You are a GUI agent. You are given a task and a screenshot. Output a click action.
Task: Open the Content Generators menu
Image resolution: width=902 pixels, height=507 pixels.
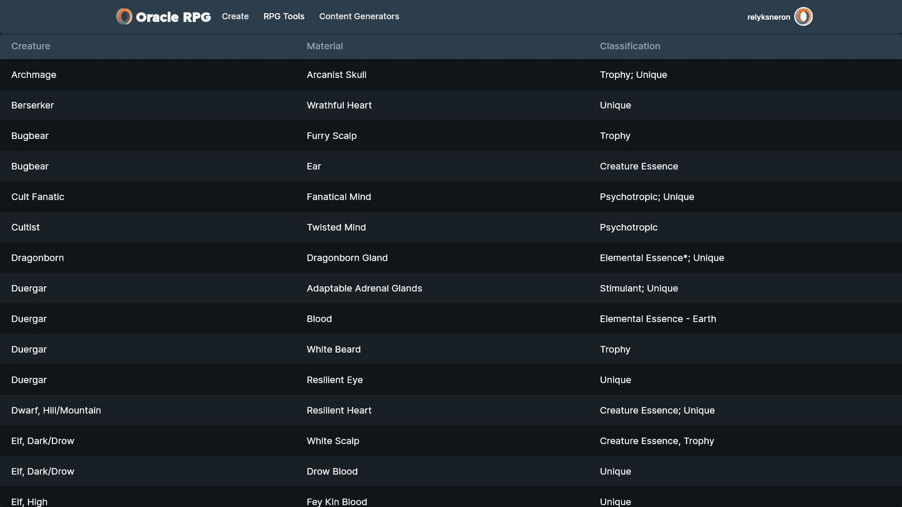click(x=359, y=17)
